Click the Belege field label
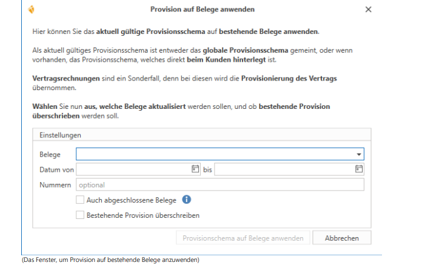This screenshot has width=422, height=271. point(50,155)
